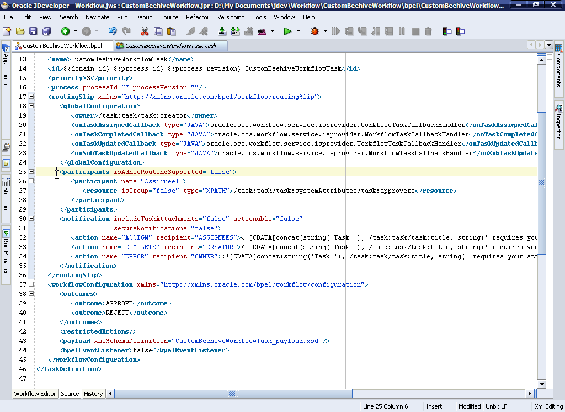Open the History tab at bottom

pyautogui.click(x=93, y=394)
